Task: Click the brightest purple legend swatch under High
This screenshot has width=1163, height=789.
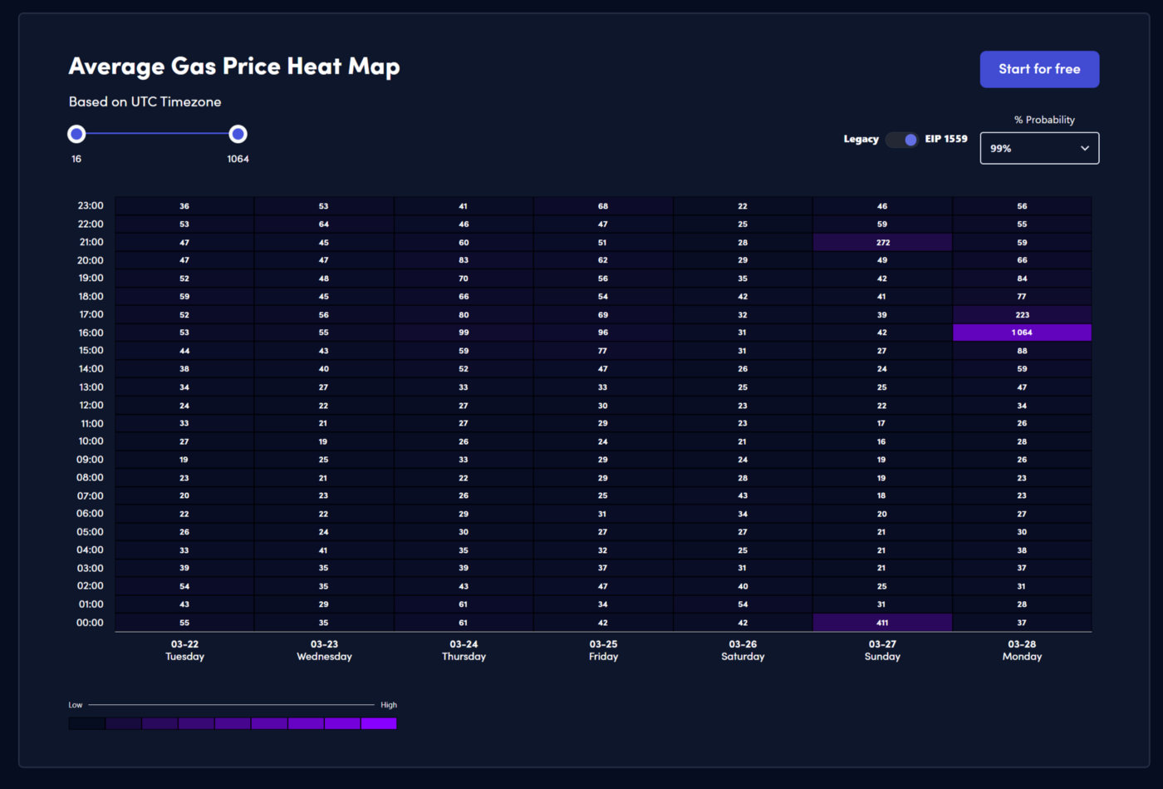Action: coord(379,723)
